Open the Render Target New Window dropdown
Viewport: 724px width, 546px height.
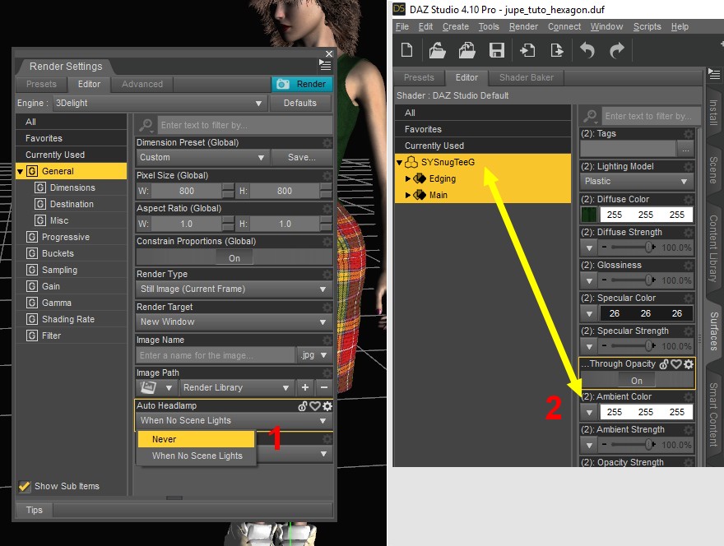coord(234,322)
